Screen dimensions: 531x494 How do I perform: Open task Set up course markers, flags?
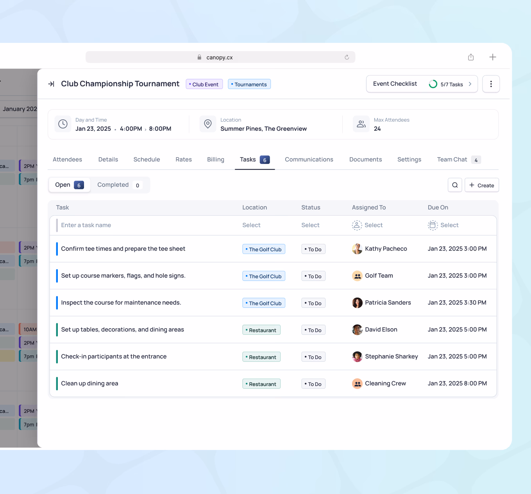tap(123, 276)
